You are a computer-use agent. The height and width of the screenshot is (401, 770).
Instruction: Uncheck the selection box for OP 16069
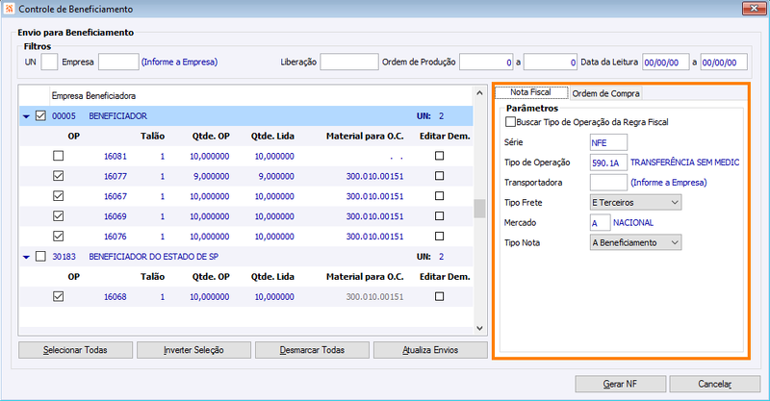pyautogui.click(x=59, y=216)
